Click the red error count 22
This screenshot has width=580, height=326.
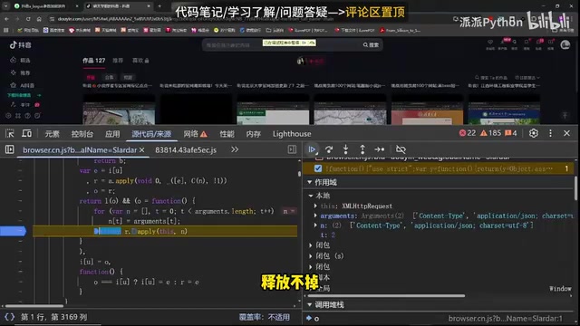click(468, 133)
